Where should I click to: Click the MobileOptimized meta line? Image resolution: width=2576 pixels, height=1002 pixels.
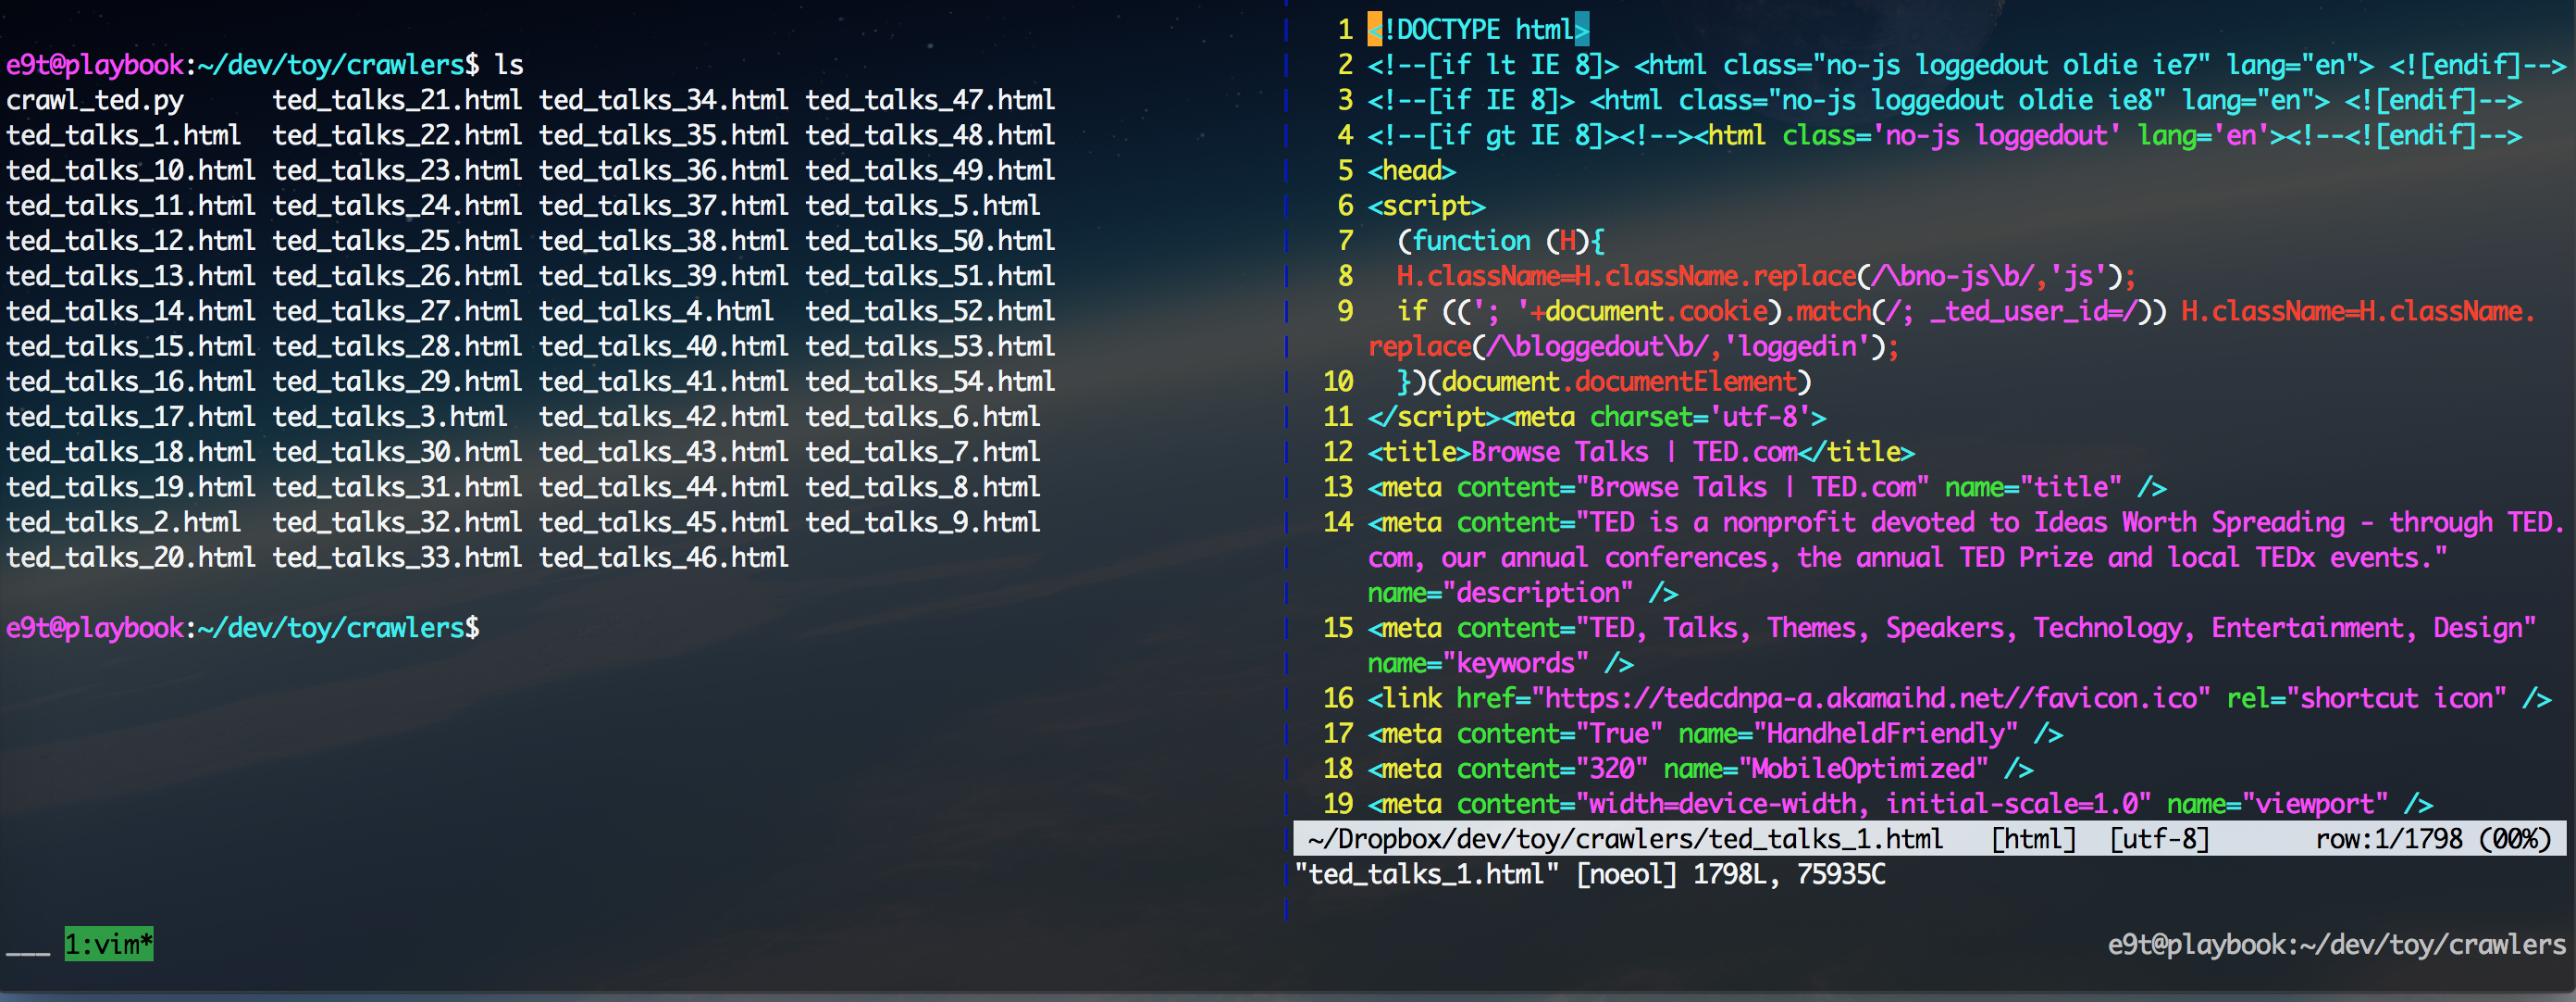pos(1700,769)
